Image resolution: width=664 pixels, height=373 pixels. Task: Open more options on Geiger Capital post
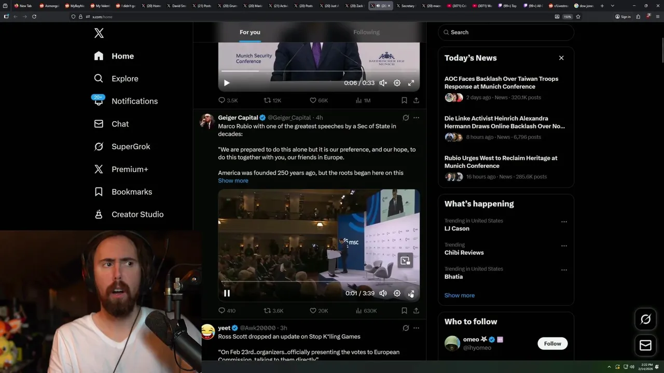(x=416, y=118)
